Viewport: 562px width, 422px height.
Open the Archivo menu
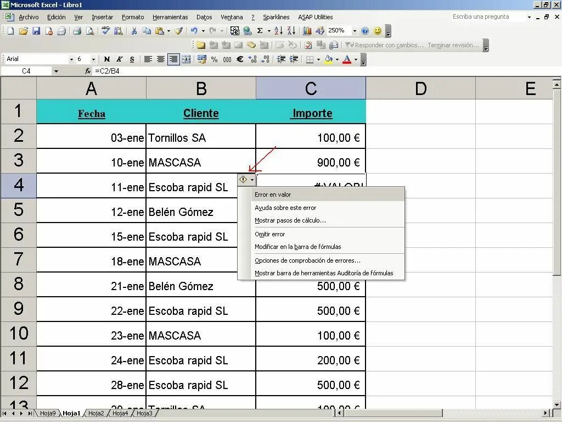[x=29, y=17]
